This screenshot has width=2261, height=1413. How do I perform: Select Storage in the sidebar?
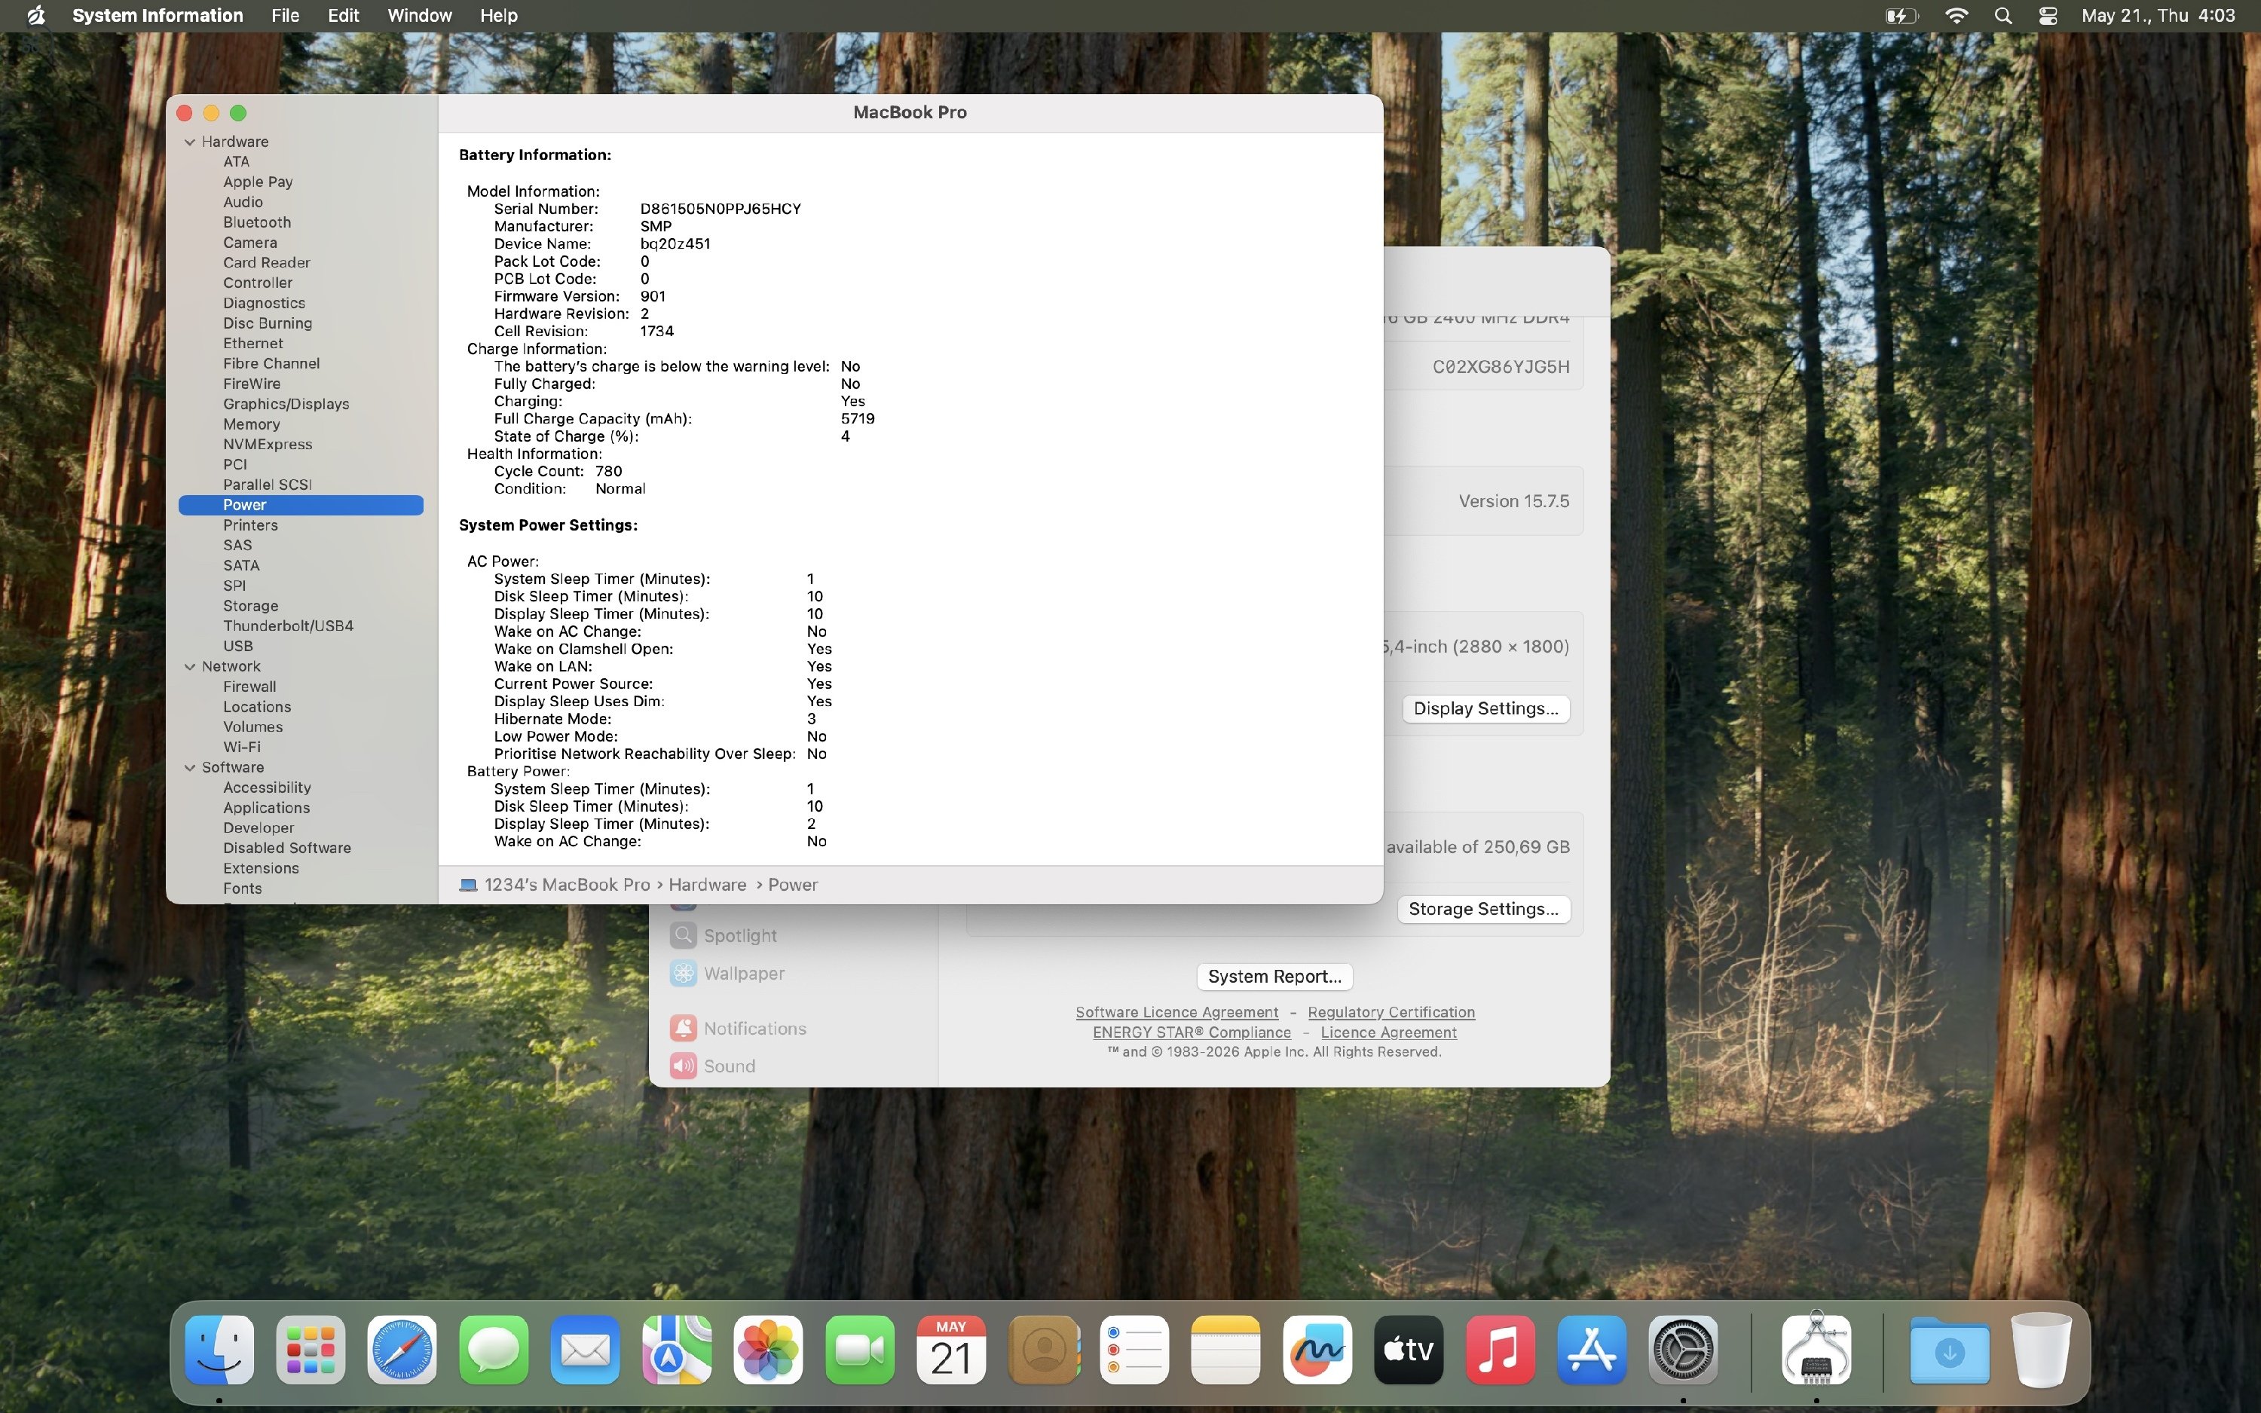click(250, 606)
